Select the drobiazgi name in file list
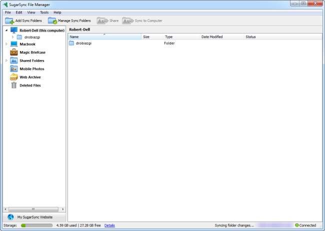 [83, 43]
